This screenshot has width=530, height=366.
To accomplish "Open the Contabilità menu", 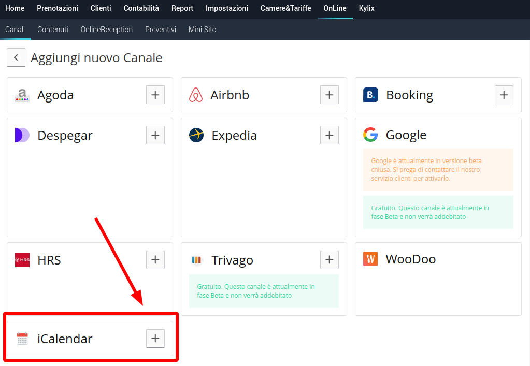I will pos(141,8).
